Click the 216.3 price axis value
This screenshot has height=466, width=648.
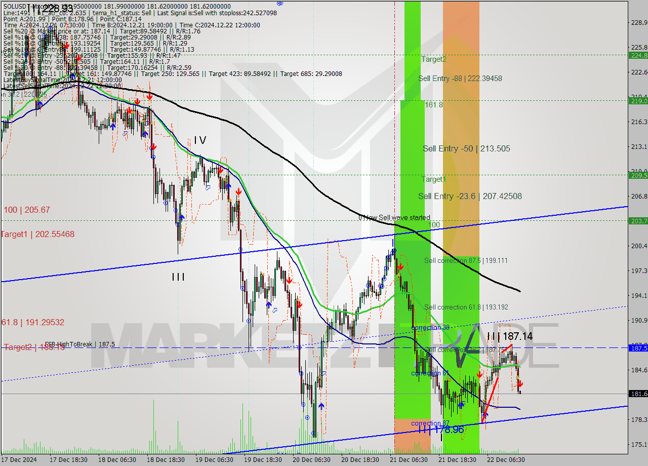click(x=639, y=122)
